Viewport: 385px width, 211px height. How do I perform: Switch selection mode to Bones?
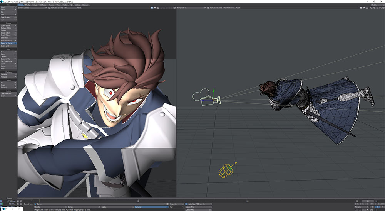pyautogui.click(x=84, y=207)
